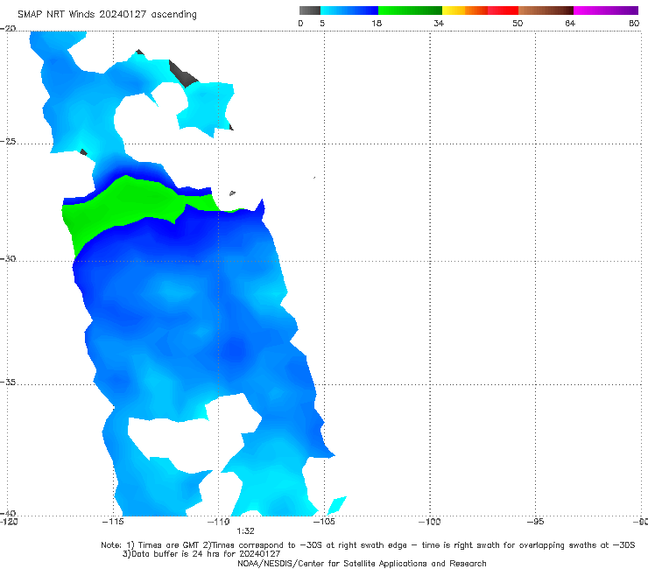
Task: Click the swath time label '1:32'
Action: click(245, 531)
